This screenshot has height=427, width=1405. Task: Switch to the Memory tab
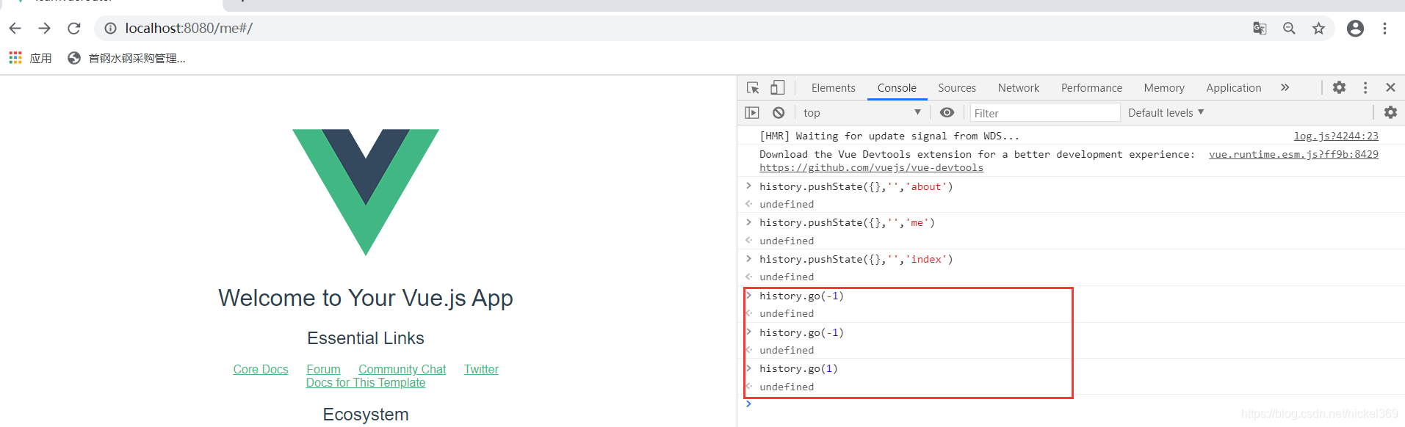1164,88
